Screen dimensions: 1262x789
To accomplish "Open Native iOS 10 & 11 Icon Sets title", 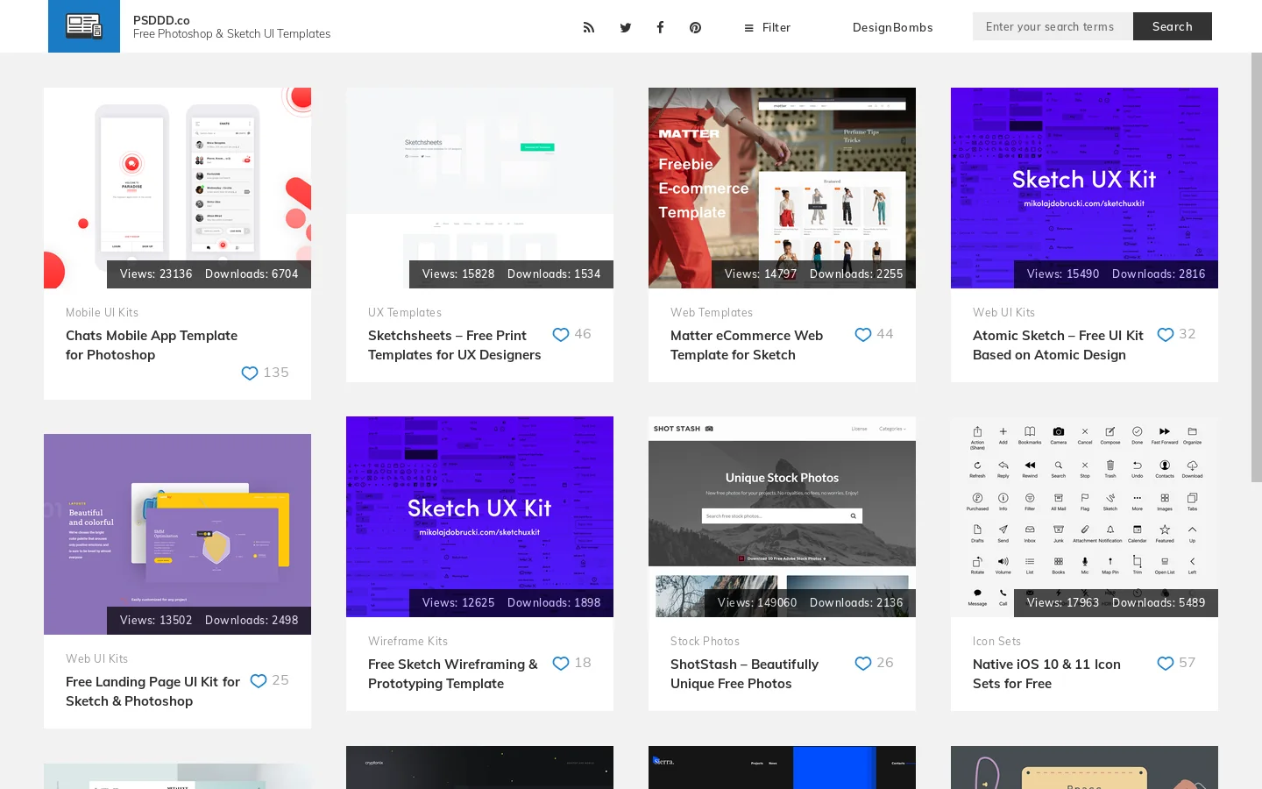I will pyautogui.click(x=1046, y=674).
